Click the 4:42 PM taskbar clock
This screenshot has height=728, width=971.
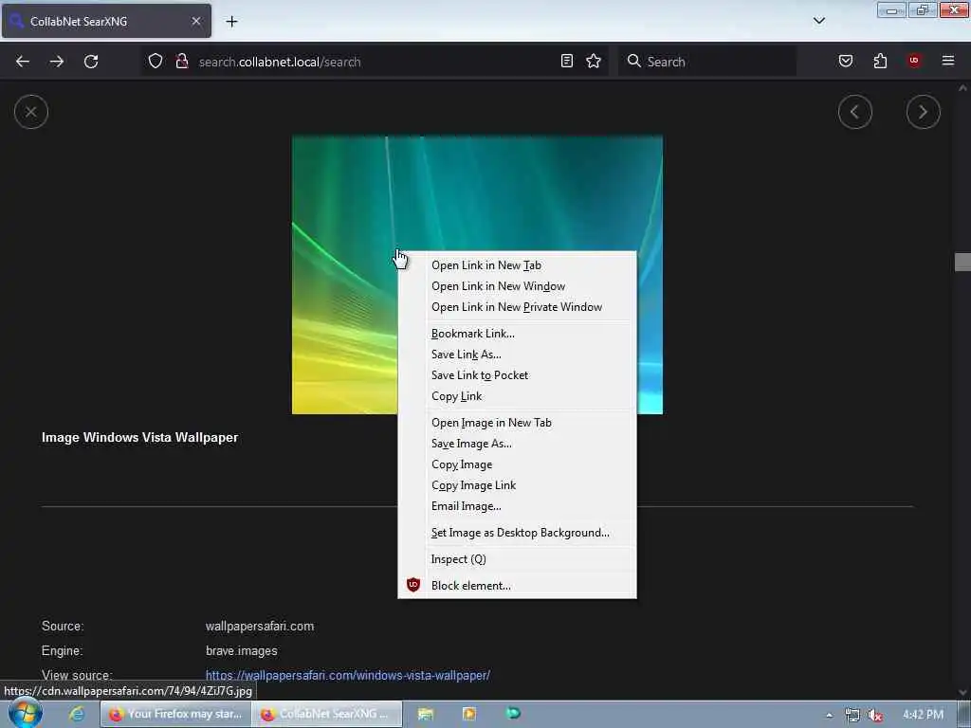point(923,715)
